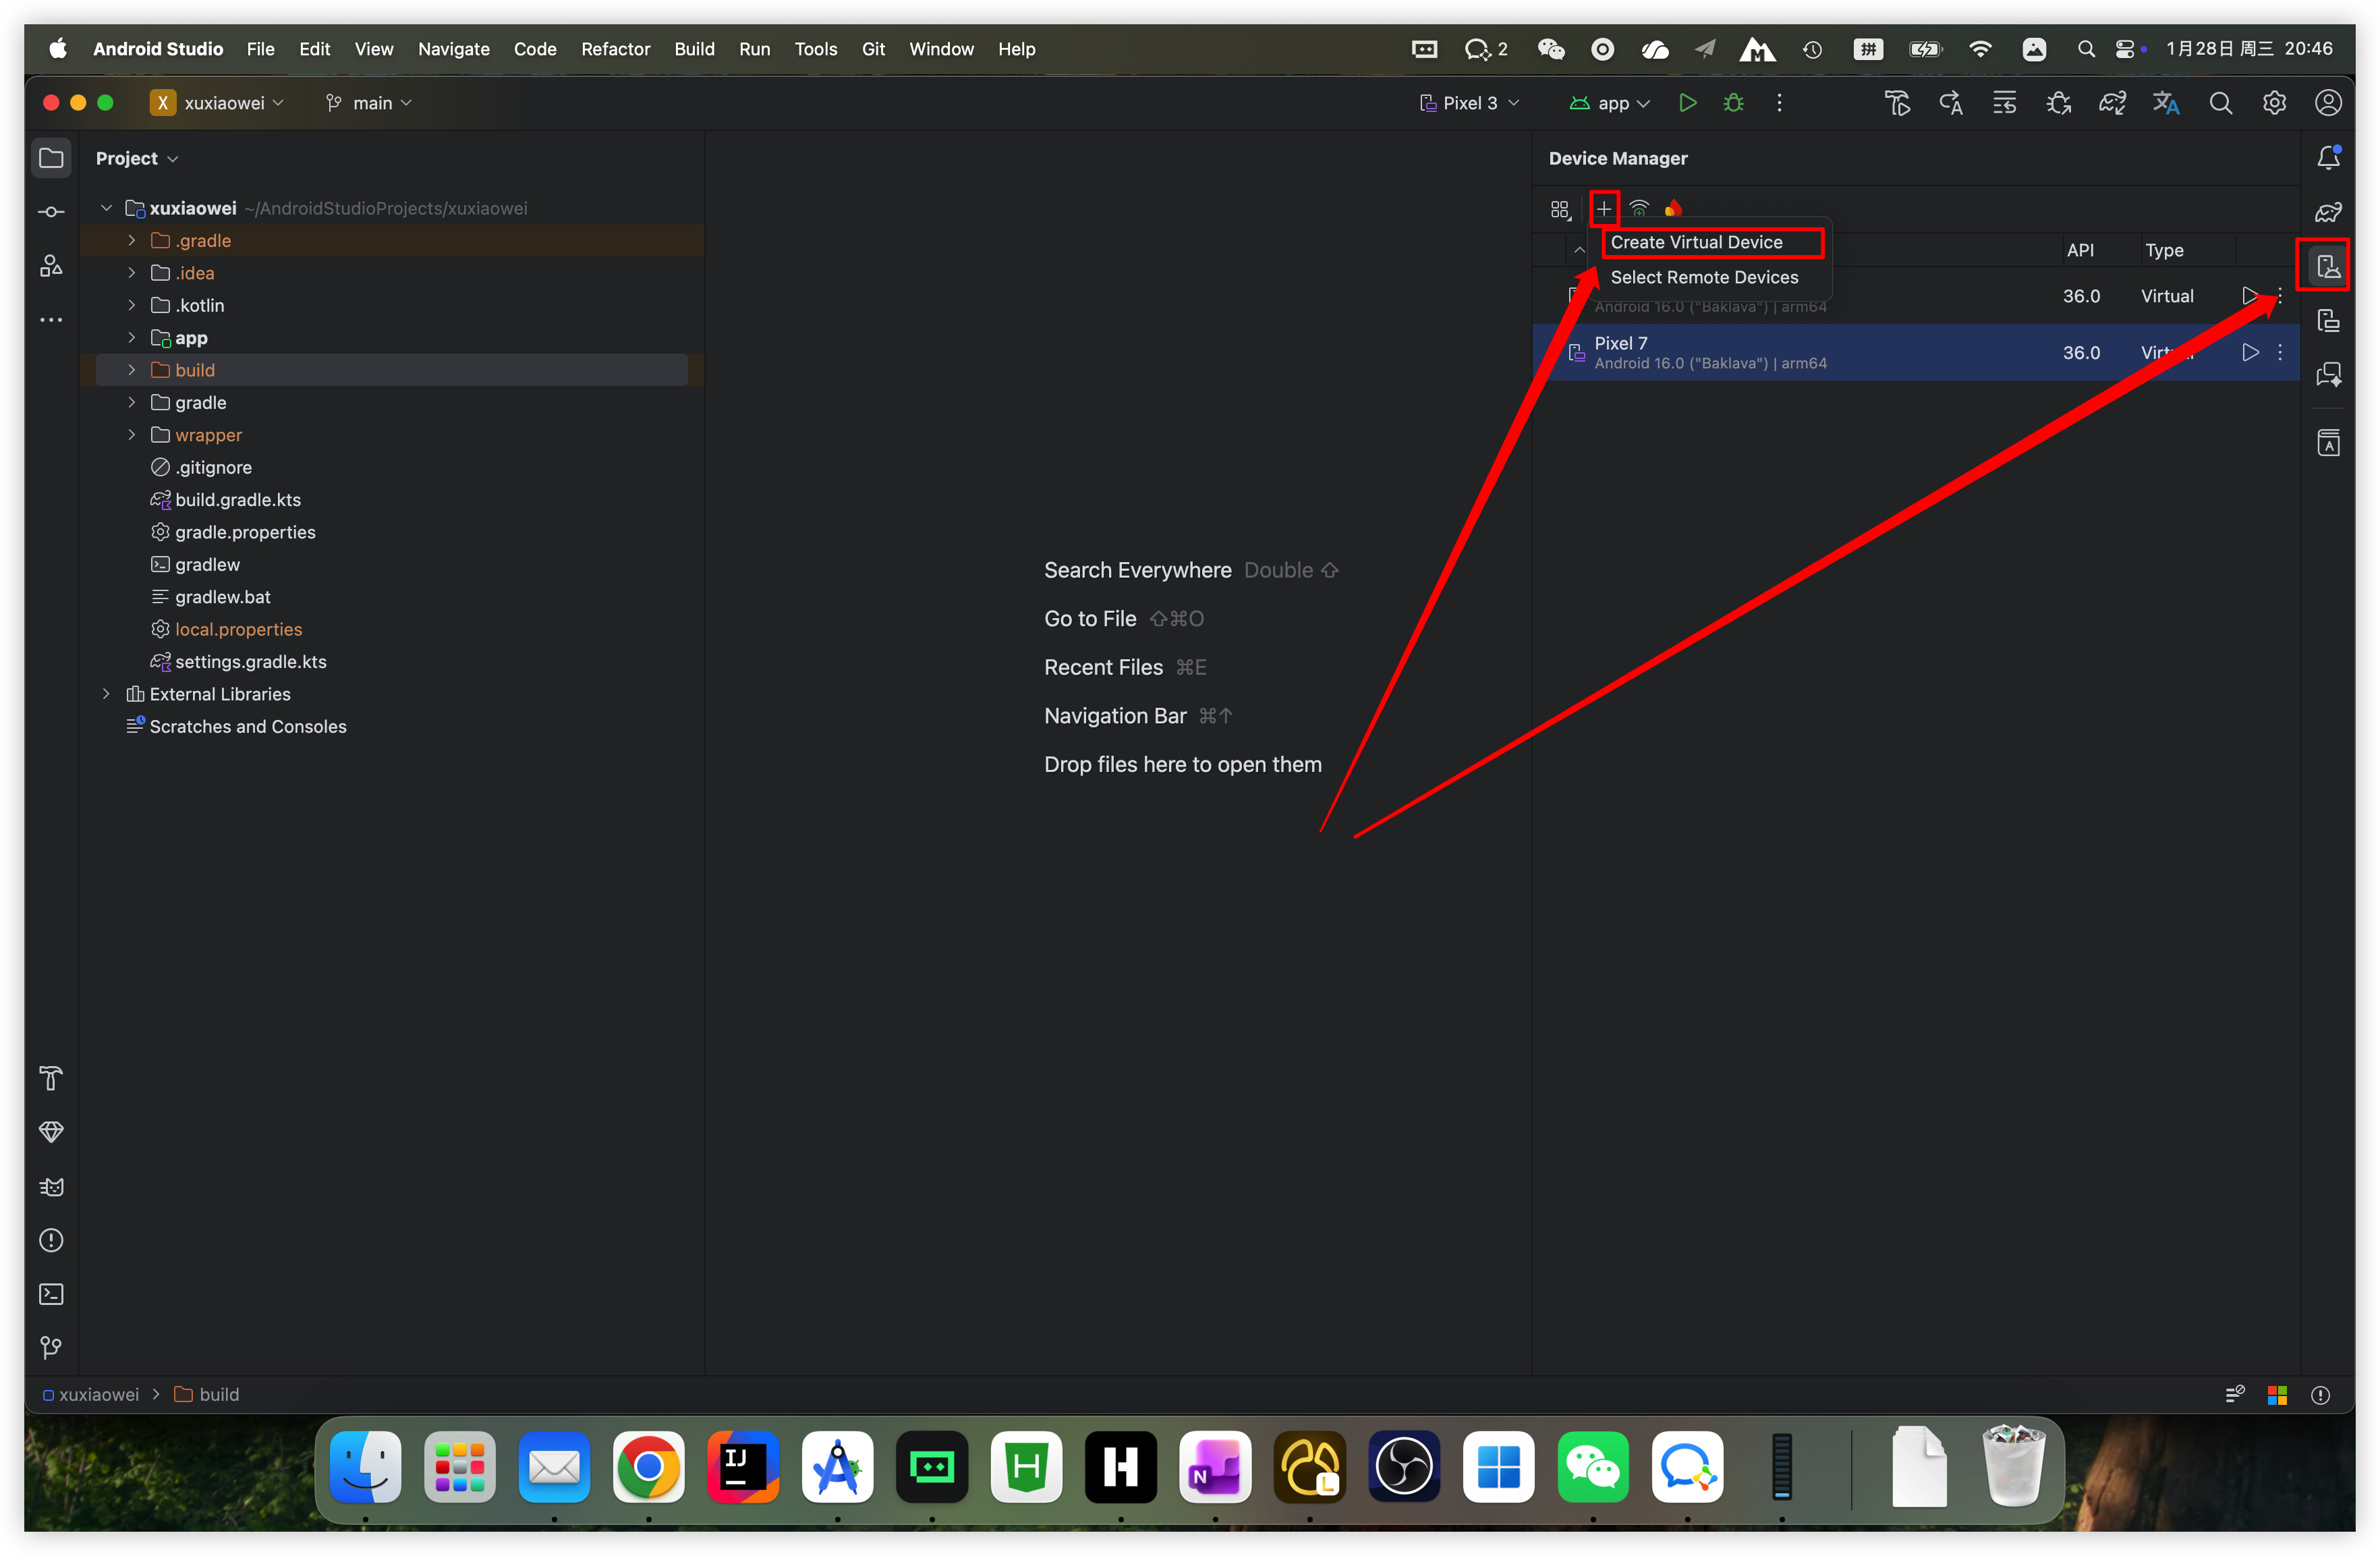Open the Pixel 3 device dropdown
The height and width of the screenshot is (1556, 2380).
(x=1470, y=103)
